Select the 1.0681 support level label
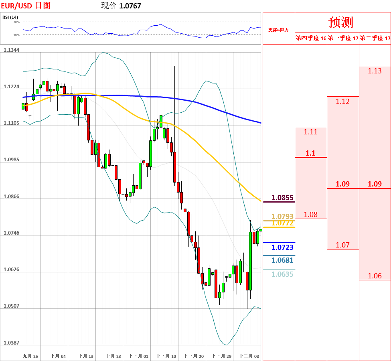This screenshot has width=391, height=361. click(282, 260)
